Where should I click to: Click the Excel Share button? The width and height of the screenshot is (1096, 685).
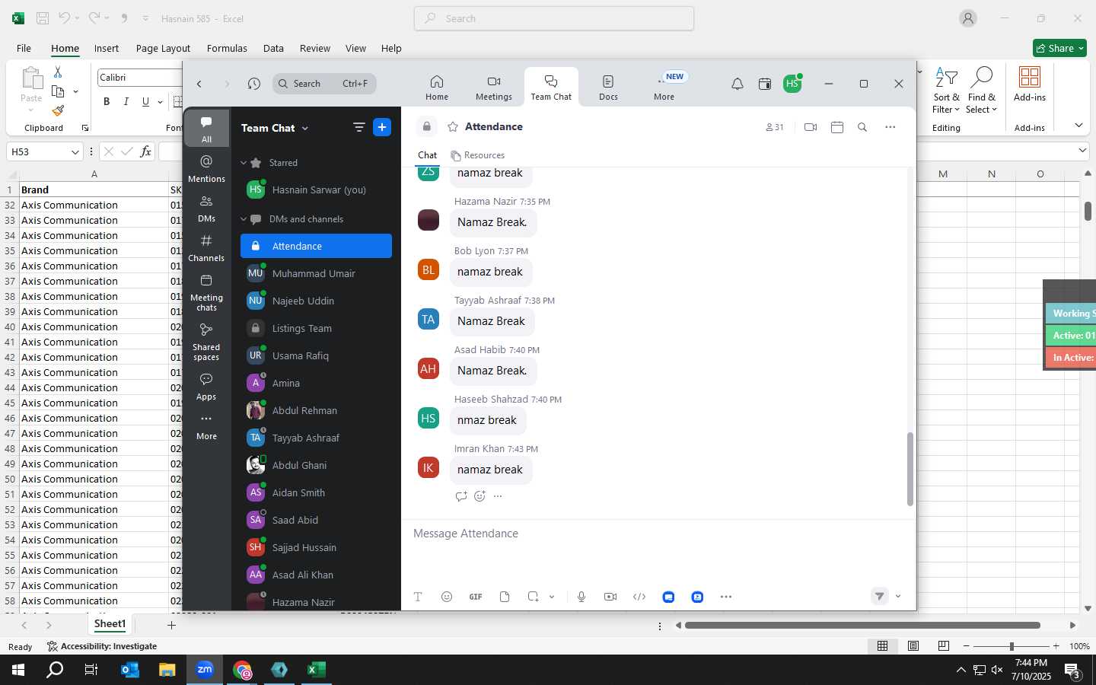click(1059, 48)
